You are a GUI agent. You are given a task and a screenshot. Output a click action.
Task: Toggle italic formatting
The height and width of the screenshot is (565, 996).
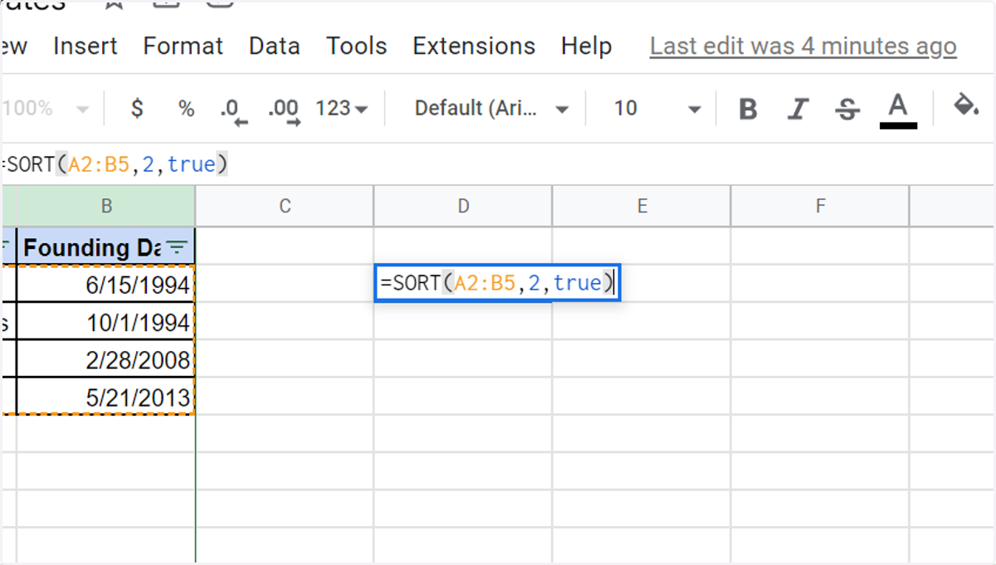[798, 109]
